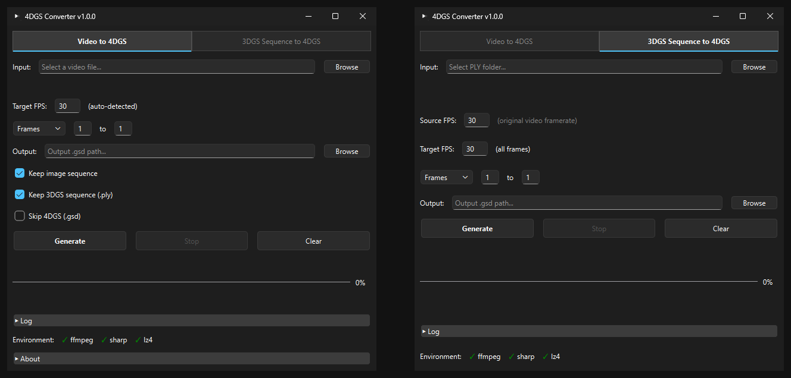
Task: Uncheck Keep image sequence
Action: 20,174
